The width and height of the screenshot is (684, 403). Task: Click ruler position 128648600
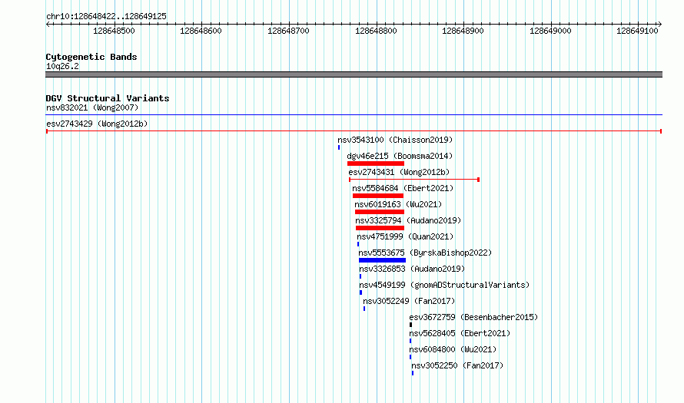pyautogui.click(x=201, y=31)
